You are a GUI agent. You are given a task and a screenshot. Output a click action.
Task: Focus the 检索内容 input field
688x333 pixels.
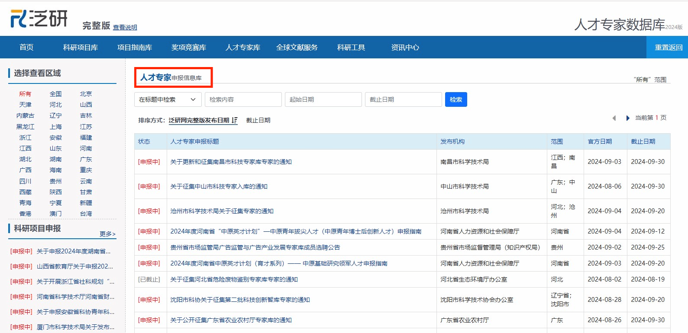point(243,99)
